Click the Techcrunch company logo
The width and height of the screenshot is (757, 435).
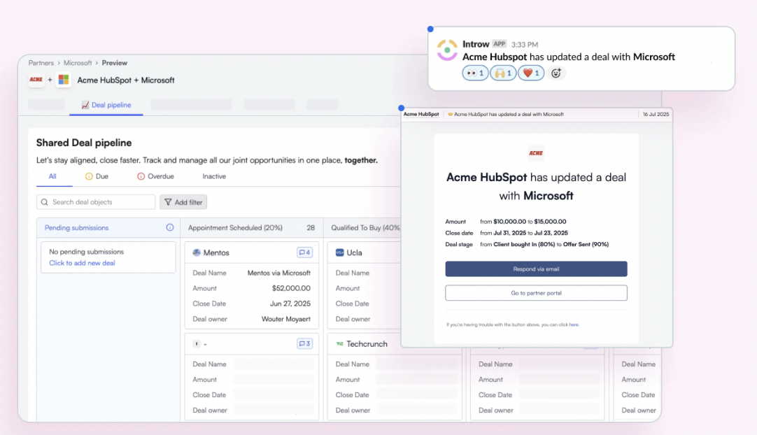coord(340,344)
